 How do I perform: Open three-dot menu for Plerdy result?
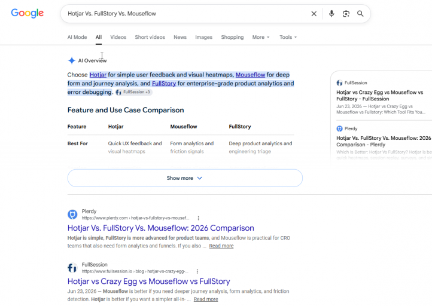coord(199,218)
